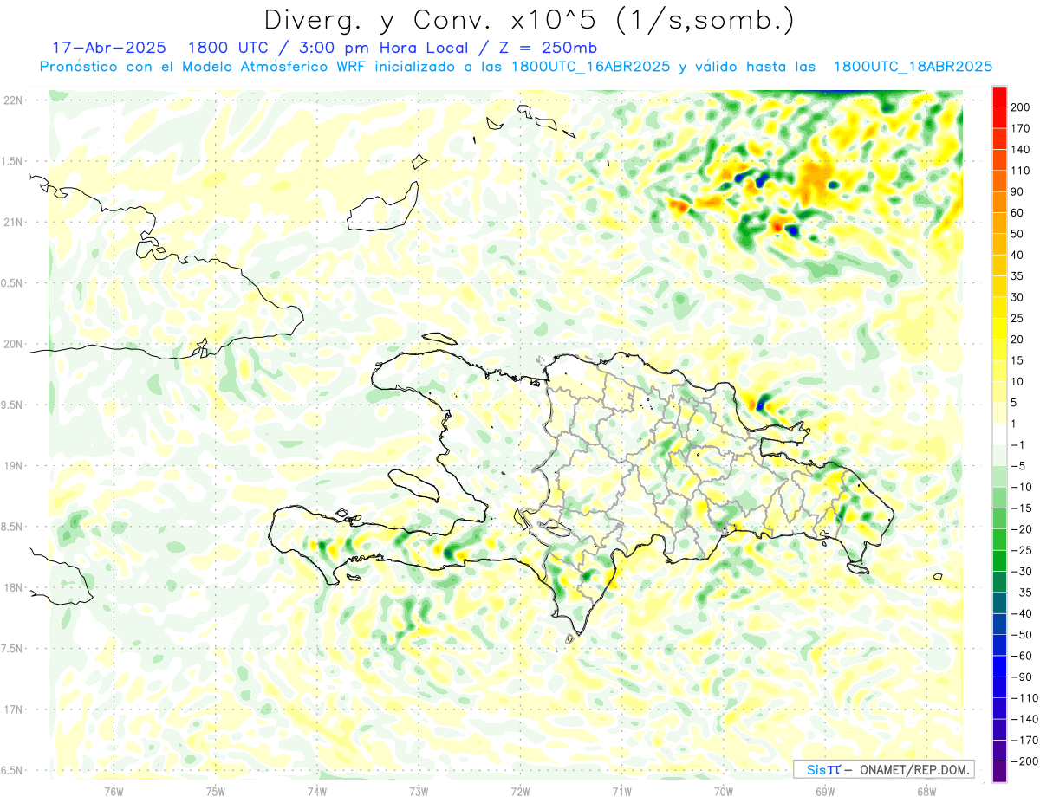
Task: Click the '-140' colorbar value
Action: [x=1025, y=719]
